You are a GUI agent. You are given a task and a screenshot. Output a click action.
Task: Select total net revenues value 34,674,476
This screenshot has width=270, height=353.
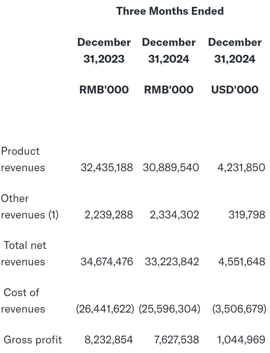tap(107, 262)
